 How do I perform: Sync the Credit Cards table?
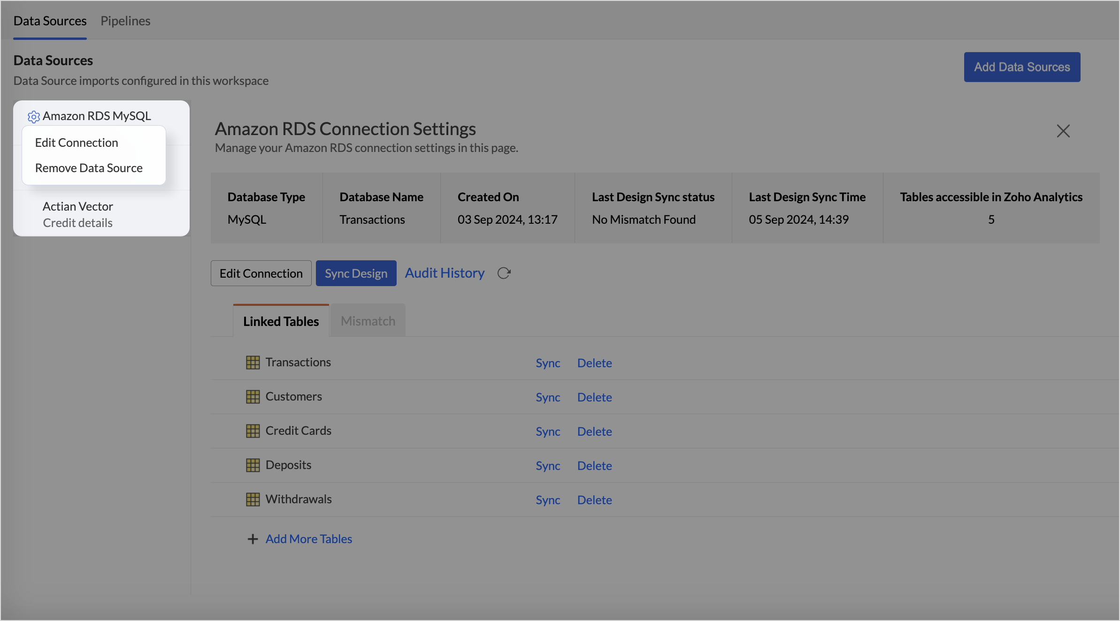[548, 431]
